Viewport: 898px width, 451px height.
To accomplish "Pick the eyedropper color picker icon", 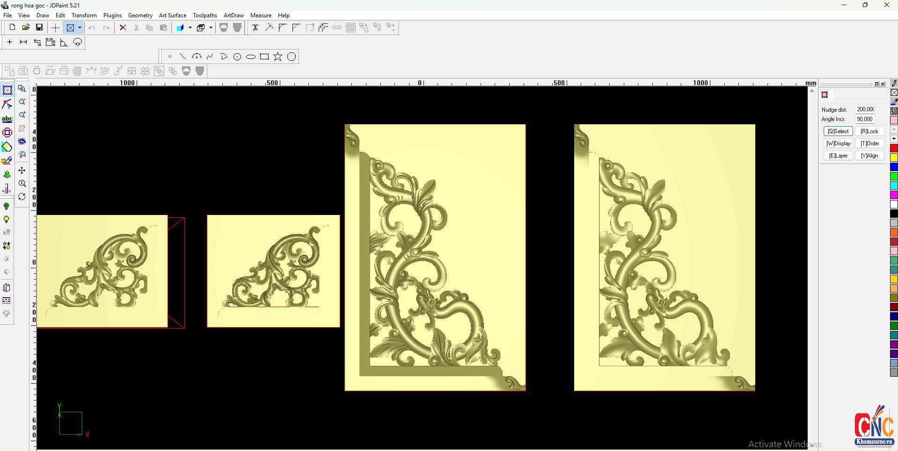I will [x=894, y=101].
